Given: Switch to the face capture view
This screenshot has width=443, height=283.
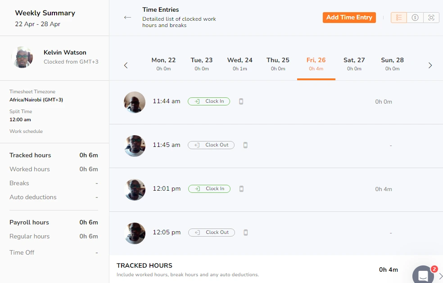Looking at the screenshot, I should tap(431, 18).
